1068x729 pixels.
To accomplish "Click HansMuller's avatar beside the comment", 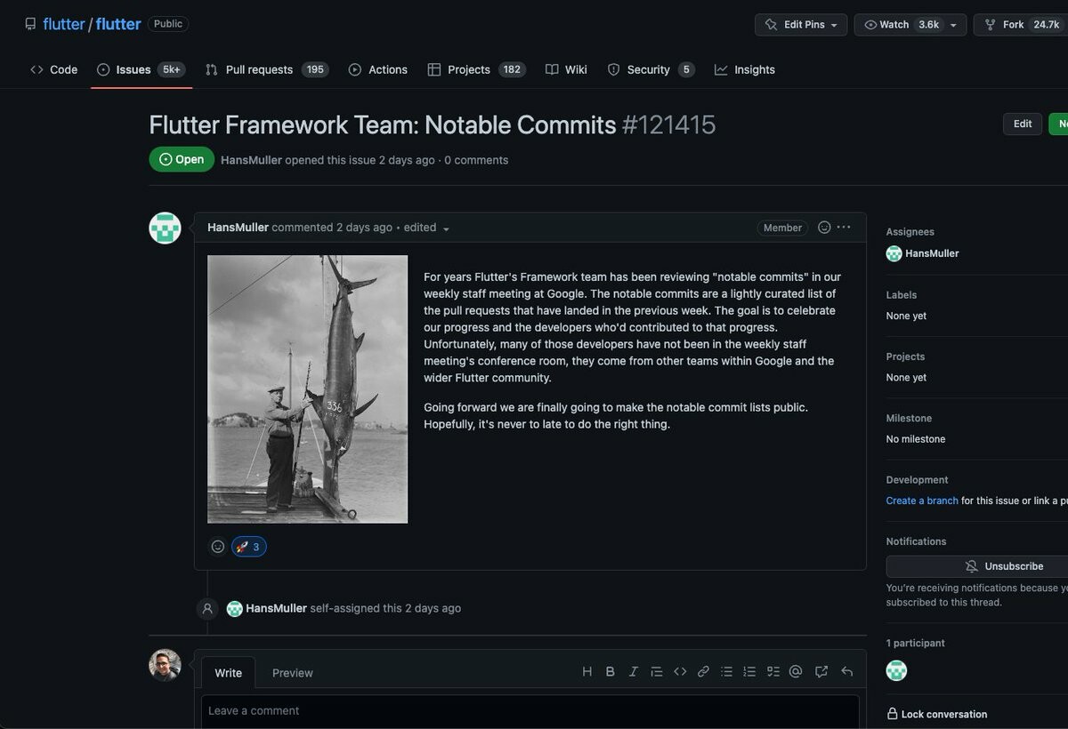I will [165, 228].
